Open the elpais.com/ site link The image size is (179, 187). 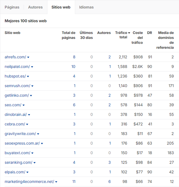click(x=15, y=172)
